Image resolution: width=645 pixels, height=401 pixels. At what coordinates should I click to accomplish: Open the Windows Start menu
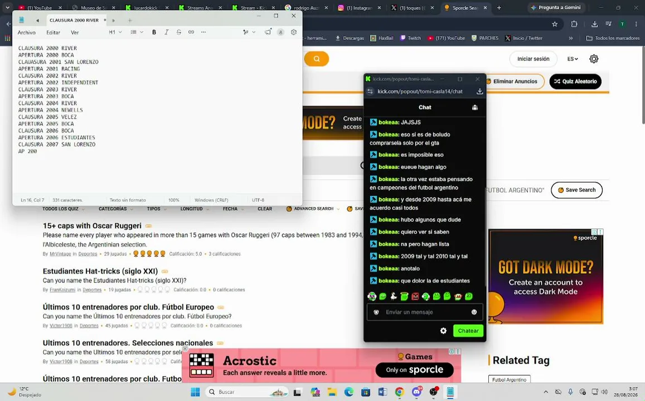coord(195,392)
